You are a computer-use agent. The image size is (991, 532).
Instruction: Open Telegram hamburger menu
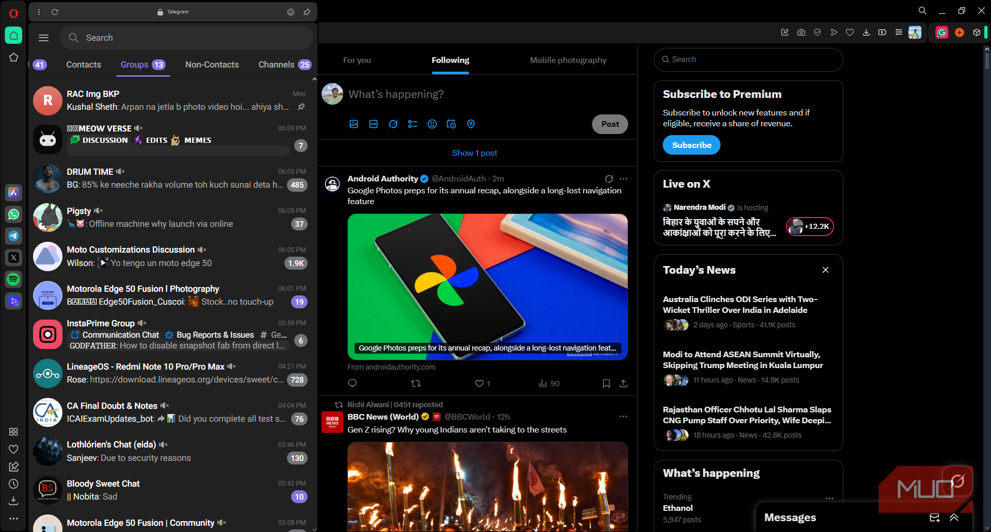pos(44,38)
